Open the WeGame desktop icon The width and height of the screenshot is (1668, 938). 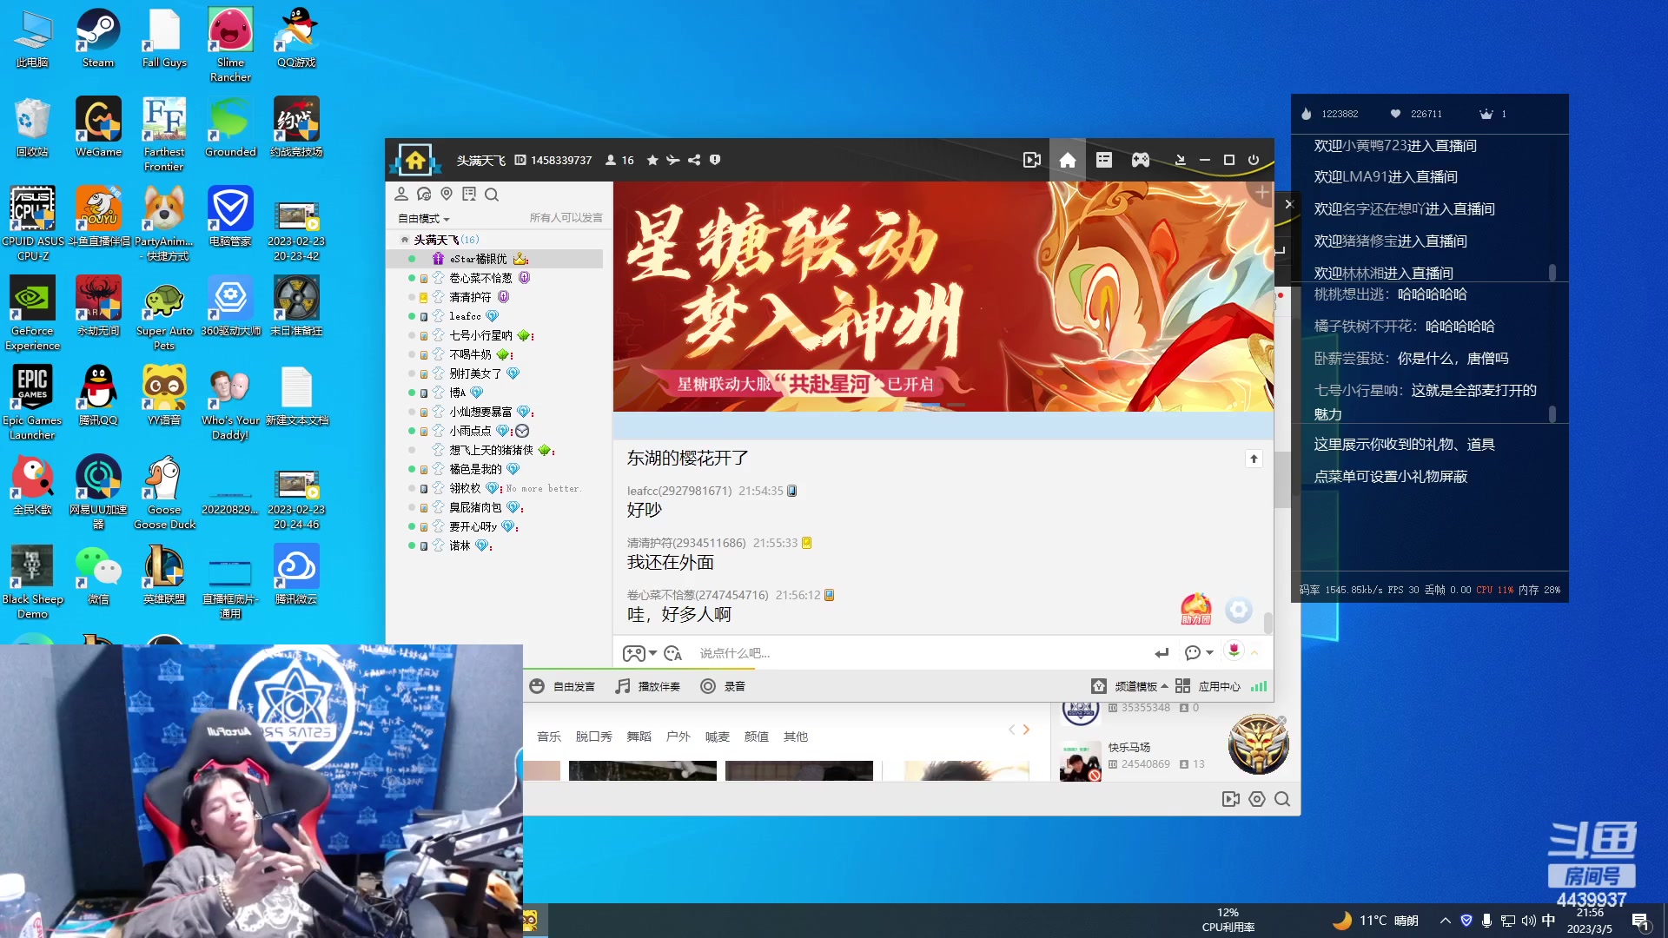pyautogui.click(x=98, y=128)
